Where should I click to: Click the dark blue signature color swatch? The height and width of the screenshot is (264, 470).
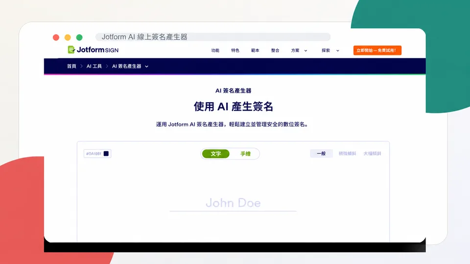(106, 154)
